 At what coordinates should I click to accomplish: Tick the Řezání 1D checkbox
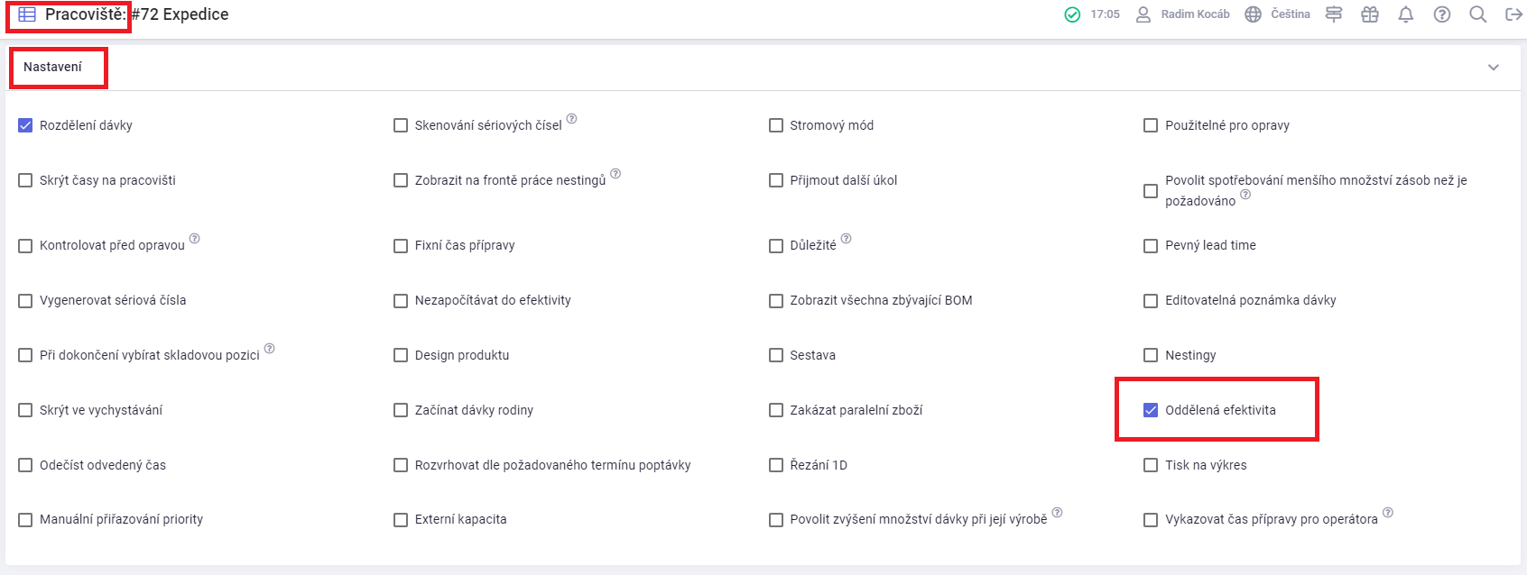click(x=776, y=465)
